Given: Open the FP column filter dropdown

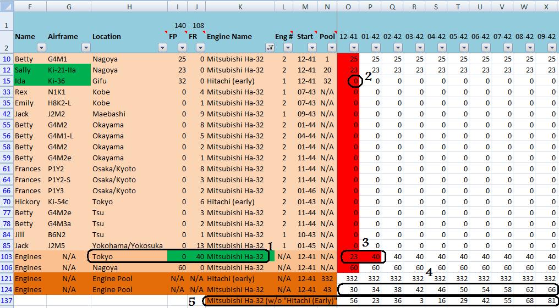Looking at the screenshot, I should coord(182,48).
